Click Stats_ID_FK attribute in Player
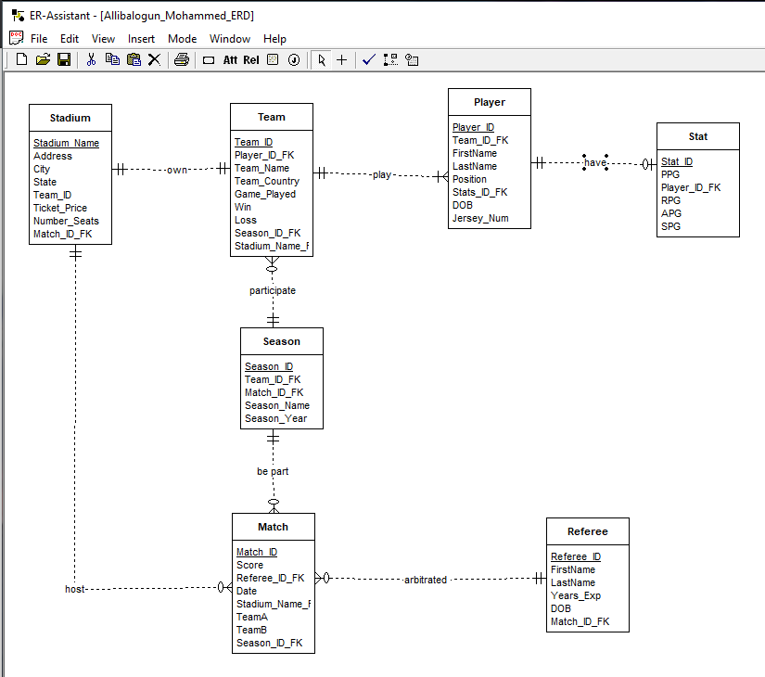This screenshot has width=765, height=677. (x=480, y=192)
